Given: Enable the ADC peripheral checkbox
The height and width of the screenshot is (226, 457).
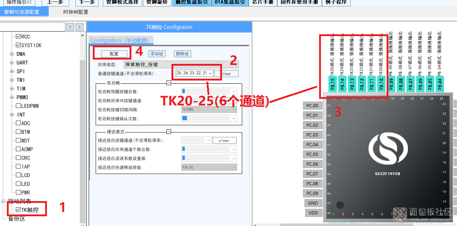Looking at the screenshot, I should [x=18, y=123].
